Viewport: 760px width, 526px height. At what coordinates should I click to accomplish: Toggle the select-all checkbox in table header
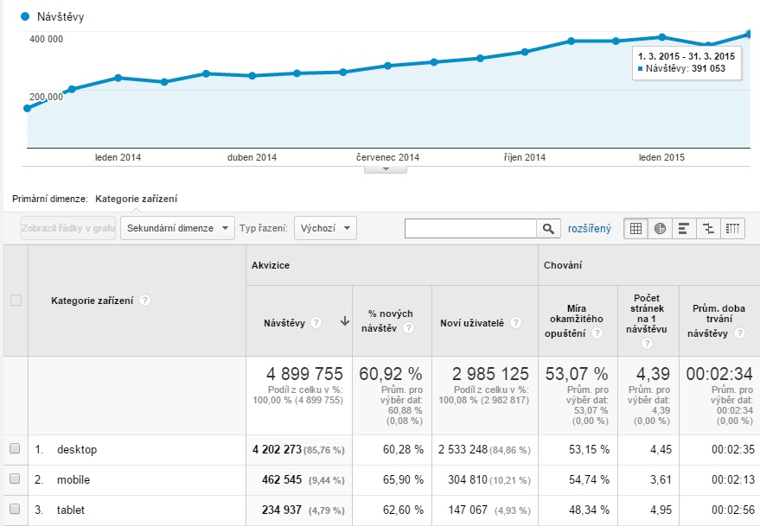click(15, 301)
